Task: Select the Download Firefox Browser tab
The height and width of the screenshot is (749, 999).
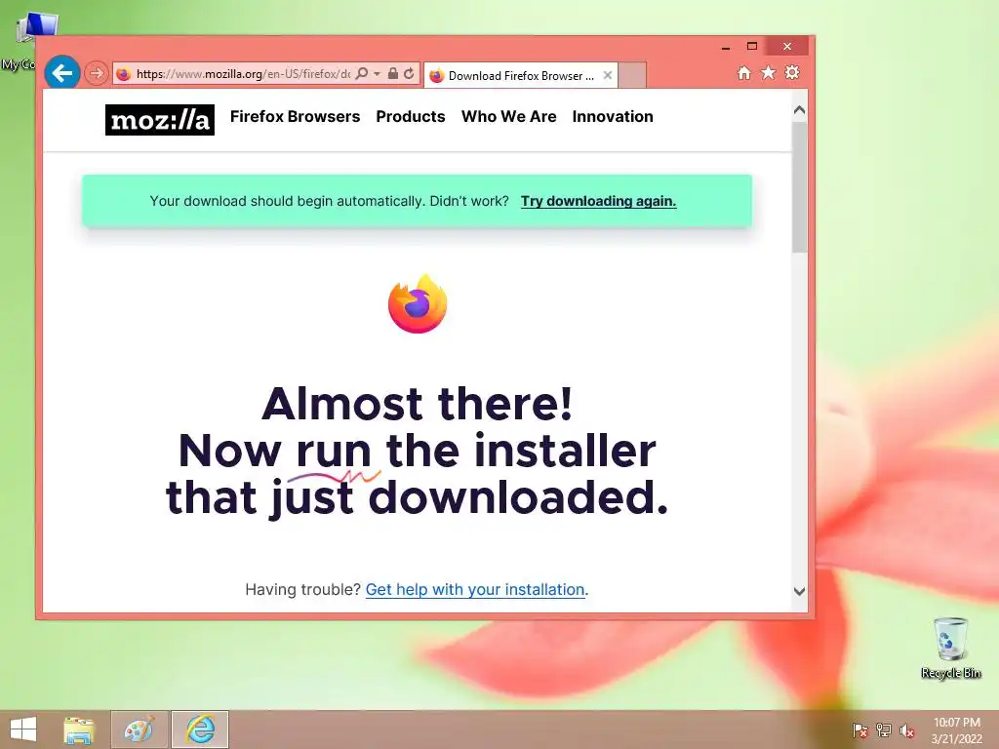Action: (x=521, y=76)
